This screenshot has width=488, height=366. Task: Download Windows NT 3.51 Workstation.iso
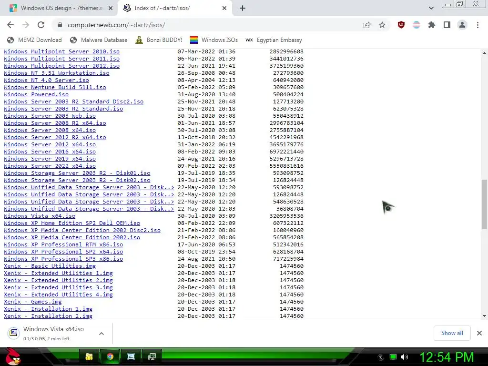[x=57, y=73]
